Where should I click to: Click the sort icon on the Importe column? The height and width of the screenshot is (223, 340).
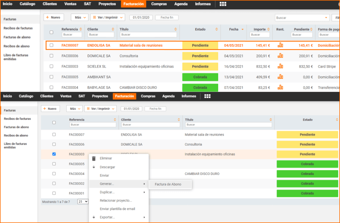(x=268, y=29)
